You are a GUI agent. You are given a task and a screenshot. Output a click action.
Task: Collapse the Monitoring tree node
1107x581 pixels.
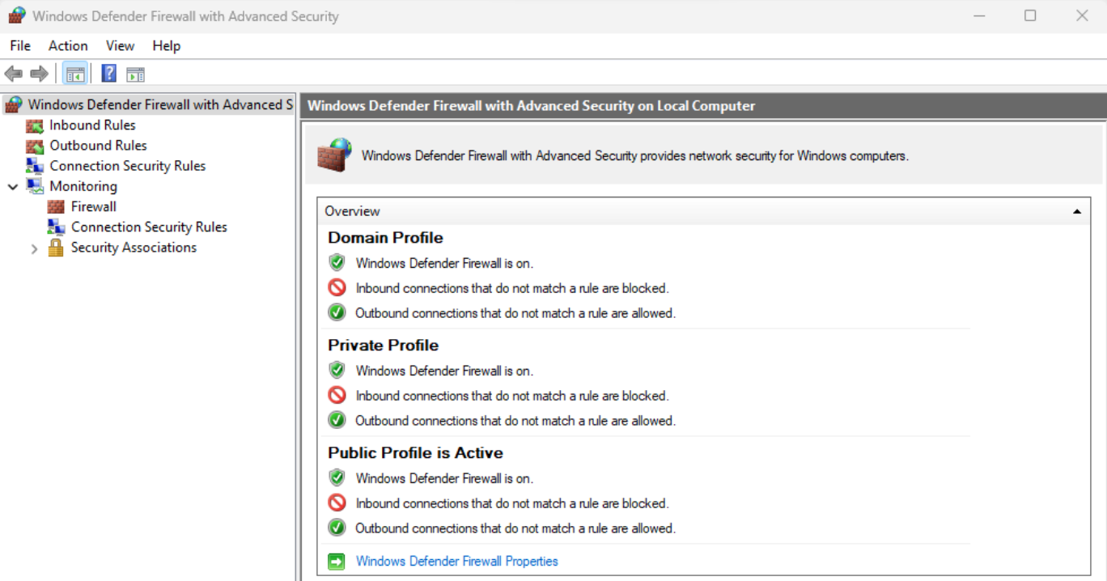11,186
